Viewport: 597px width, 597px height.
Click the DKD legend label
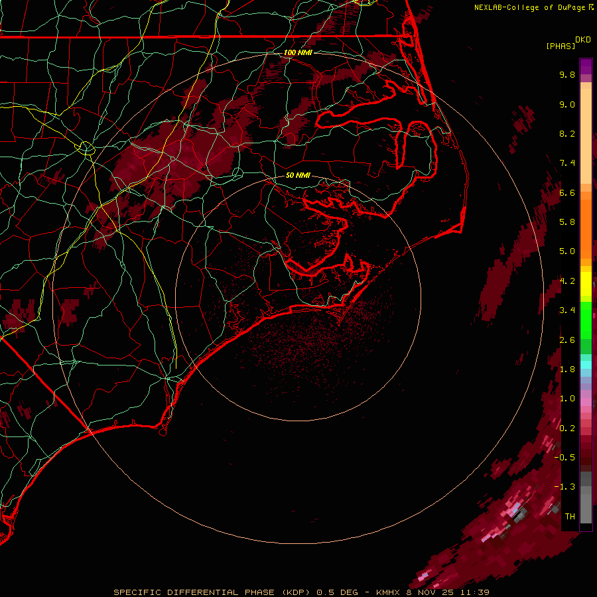[583, 40]
